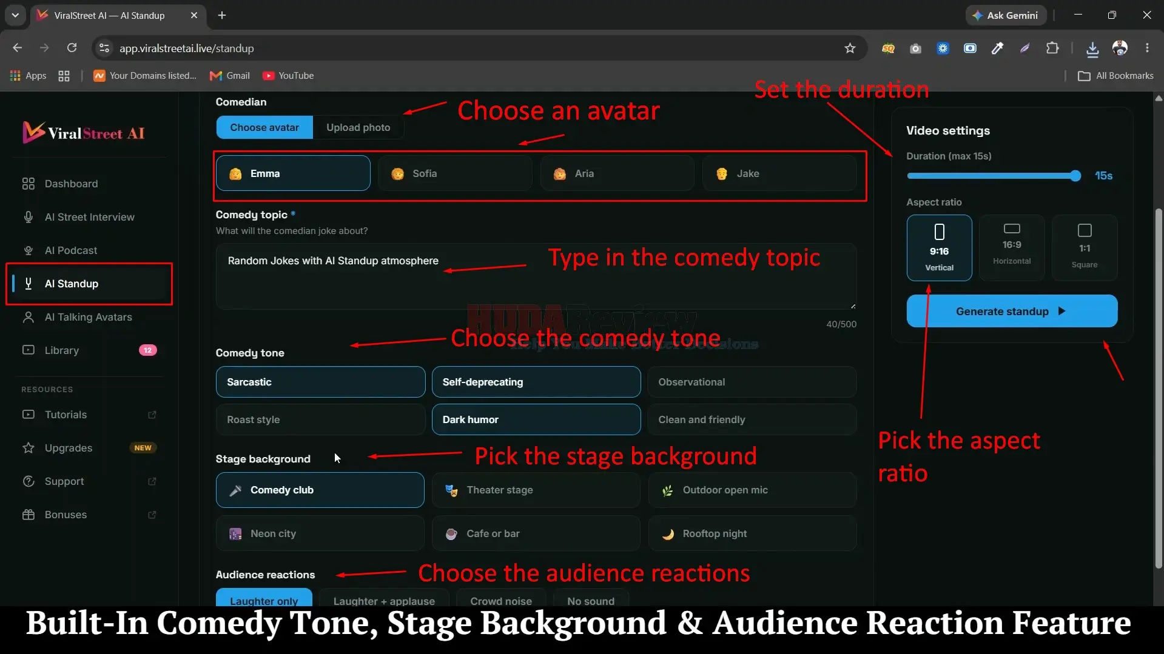Toggle the Self-deprecating tone
The height and width of the screenshot is (654, 1164).
(536, 382)
